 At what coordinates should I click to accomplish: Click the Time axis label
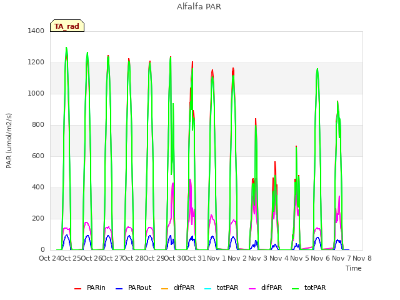coord(354,268)
